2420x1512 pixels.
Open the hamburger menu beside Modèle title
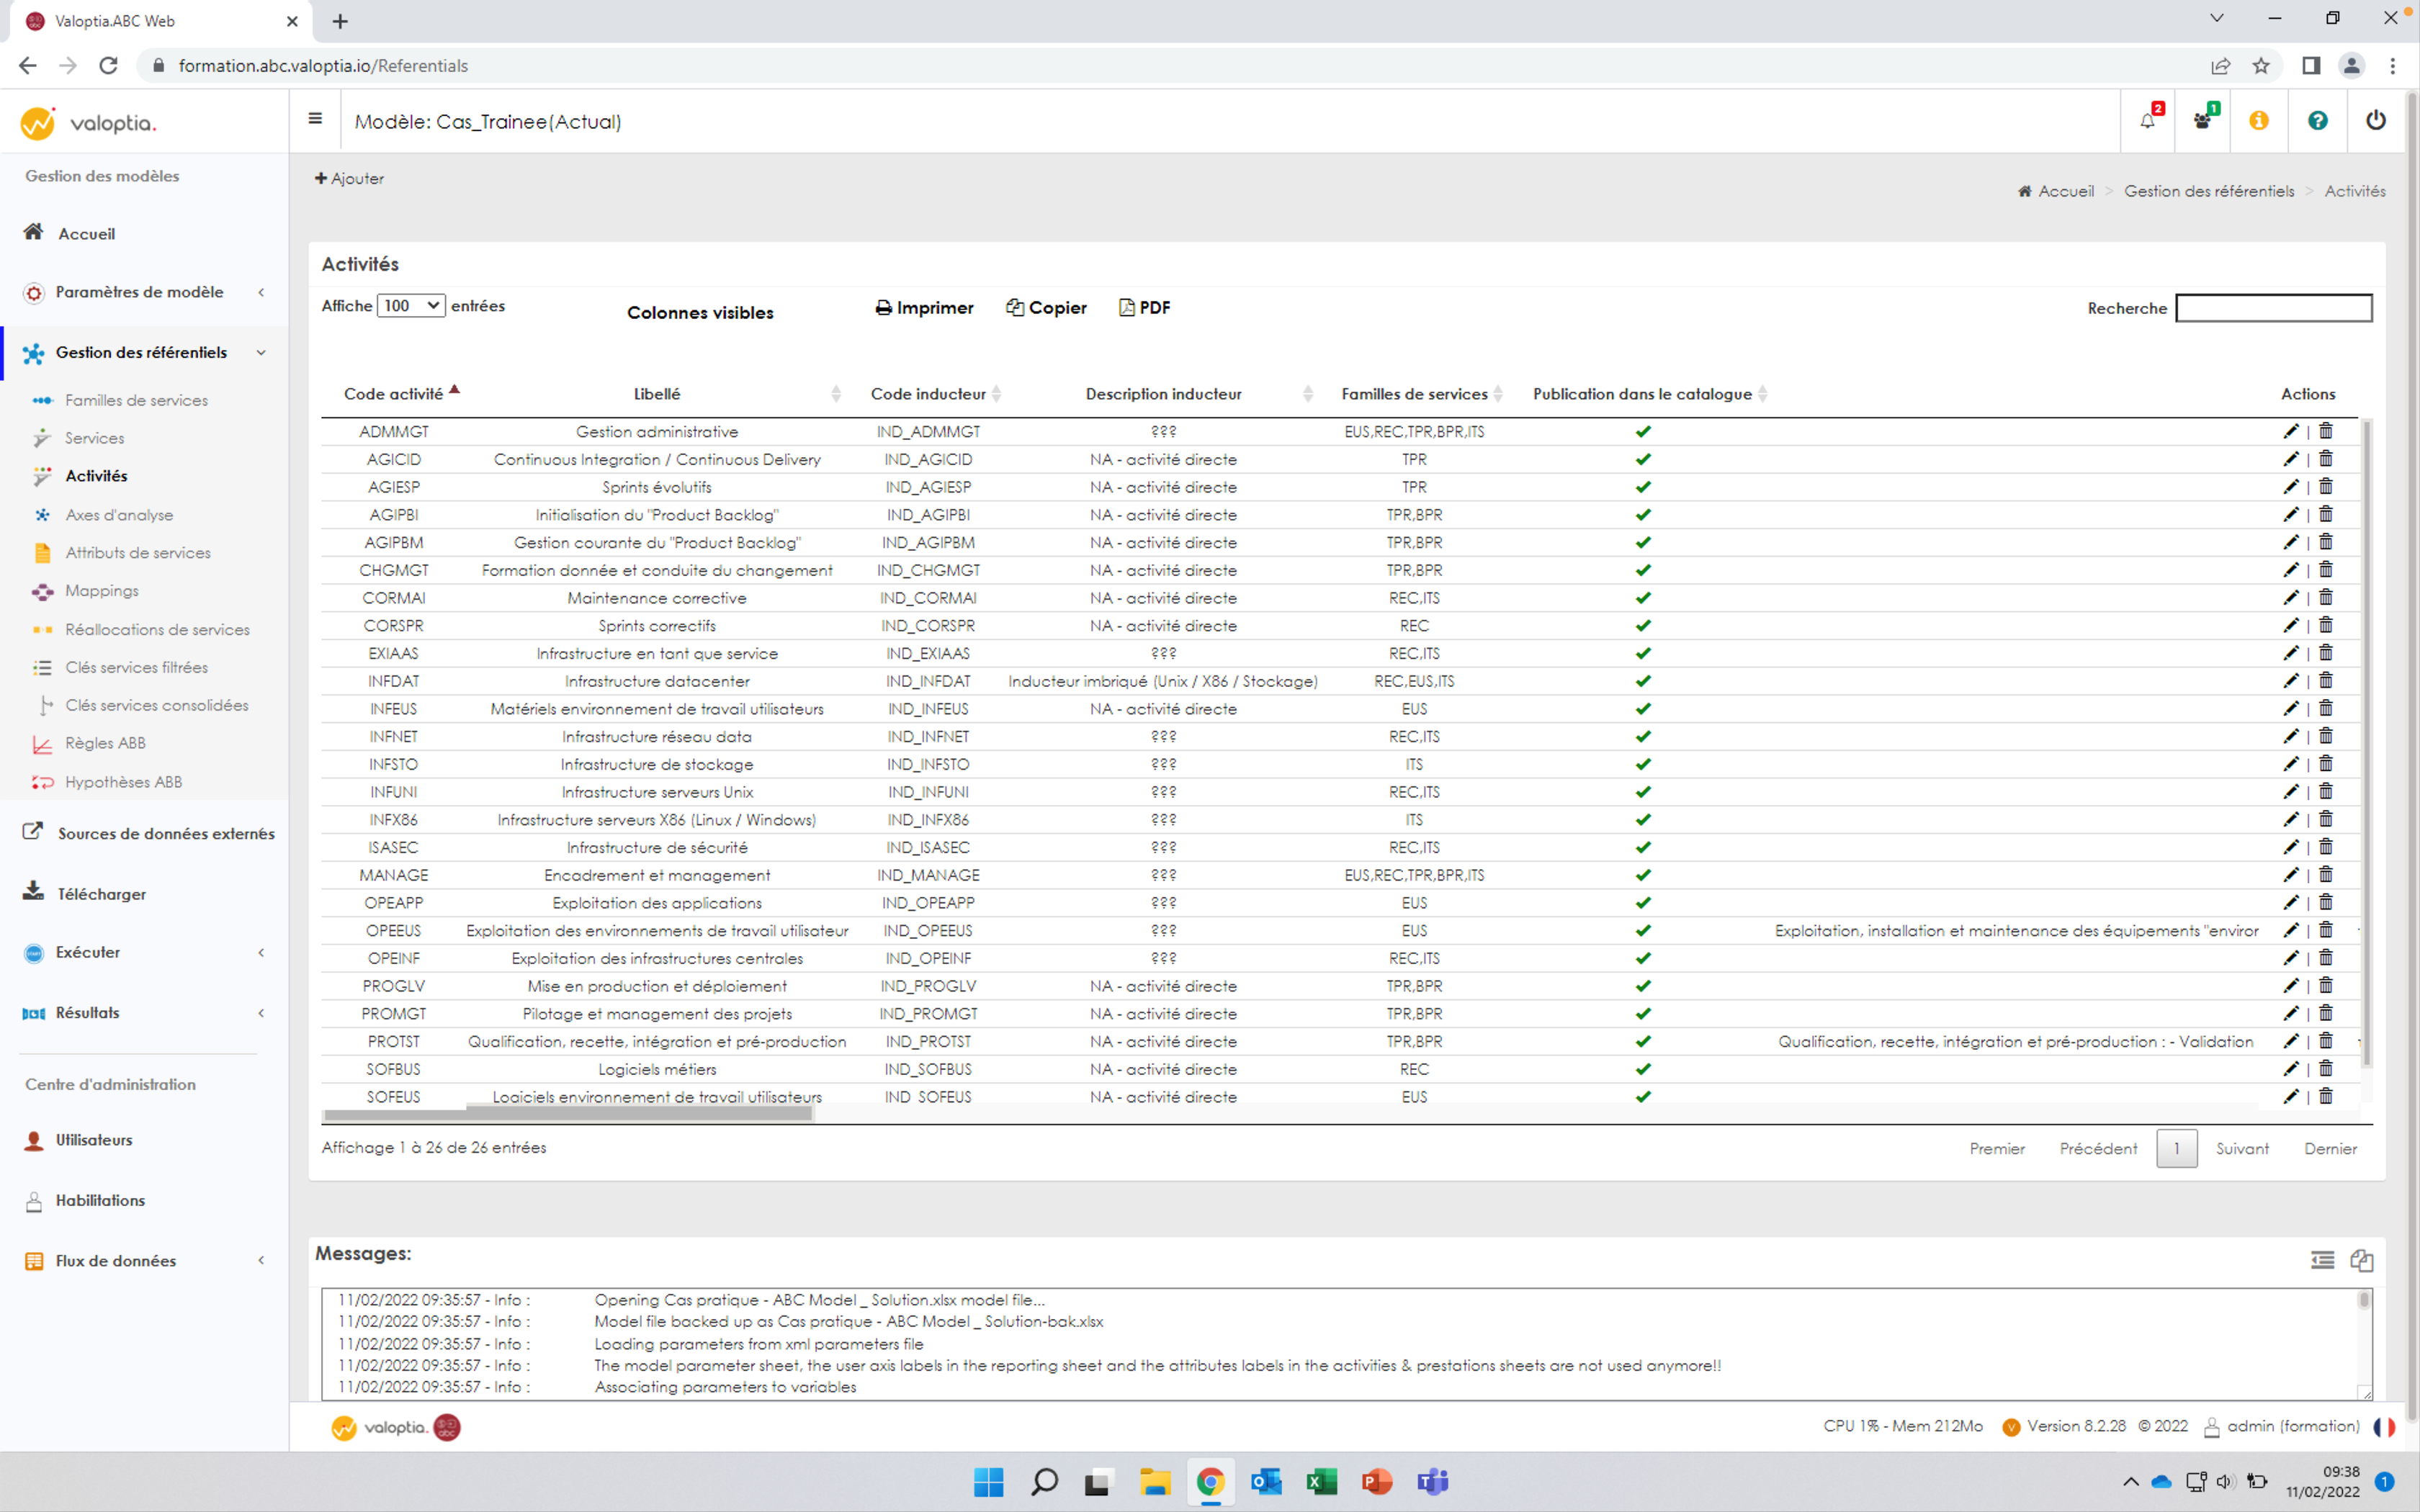(x=314, y=119)
